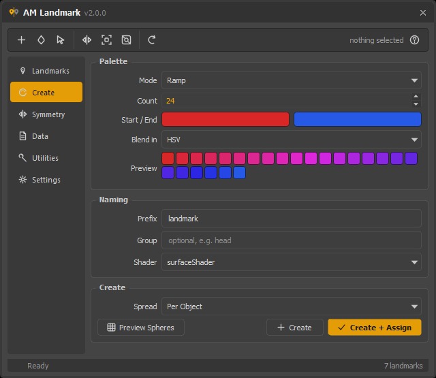The height and width of the screenshot is (378, 436).
Task: Close the AM Landmark window
Action: tap(423, 13)
